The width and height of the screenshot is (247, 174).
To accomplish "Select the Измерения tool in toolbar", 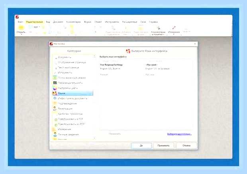I will pyautogui.click(x=174, y=30).
